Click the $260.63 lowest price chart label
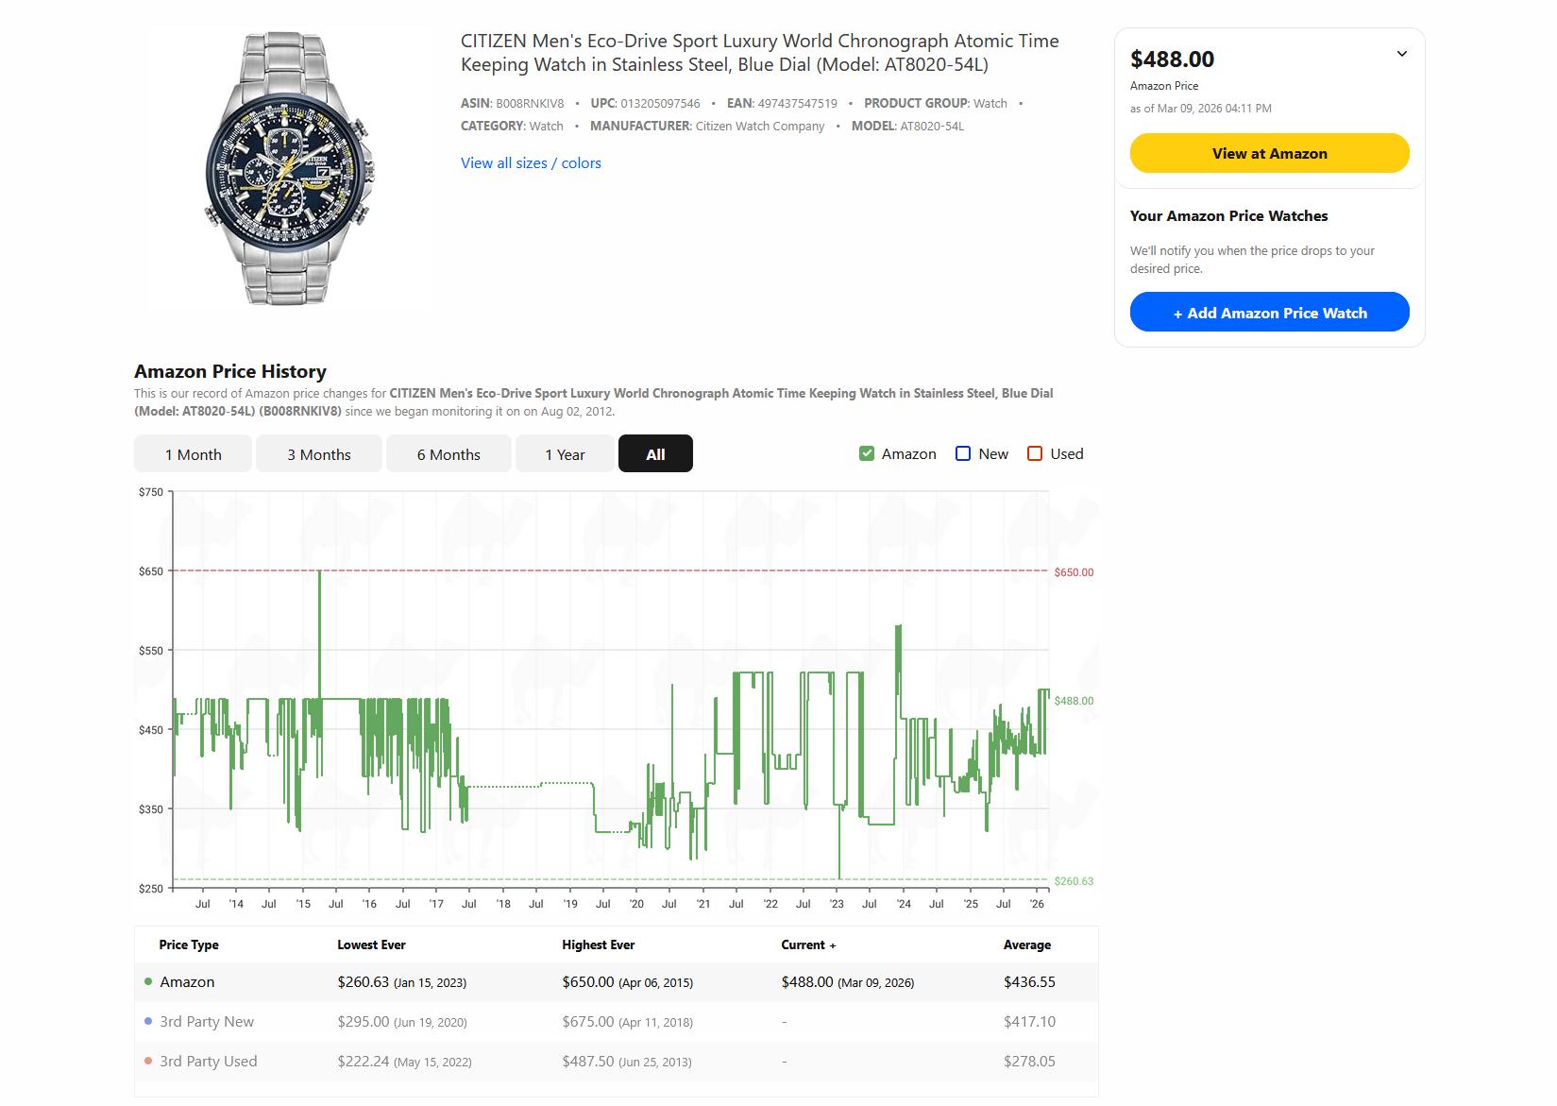 [x=1074, y=881]
